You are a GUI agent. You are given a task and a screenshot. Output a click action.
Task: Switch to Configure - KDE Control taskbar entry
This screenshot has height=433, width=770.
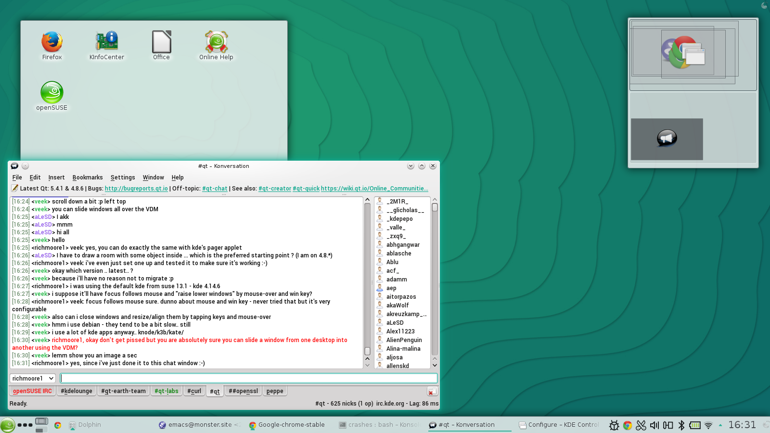coord(560,425)
